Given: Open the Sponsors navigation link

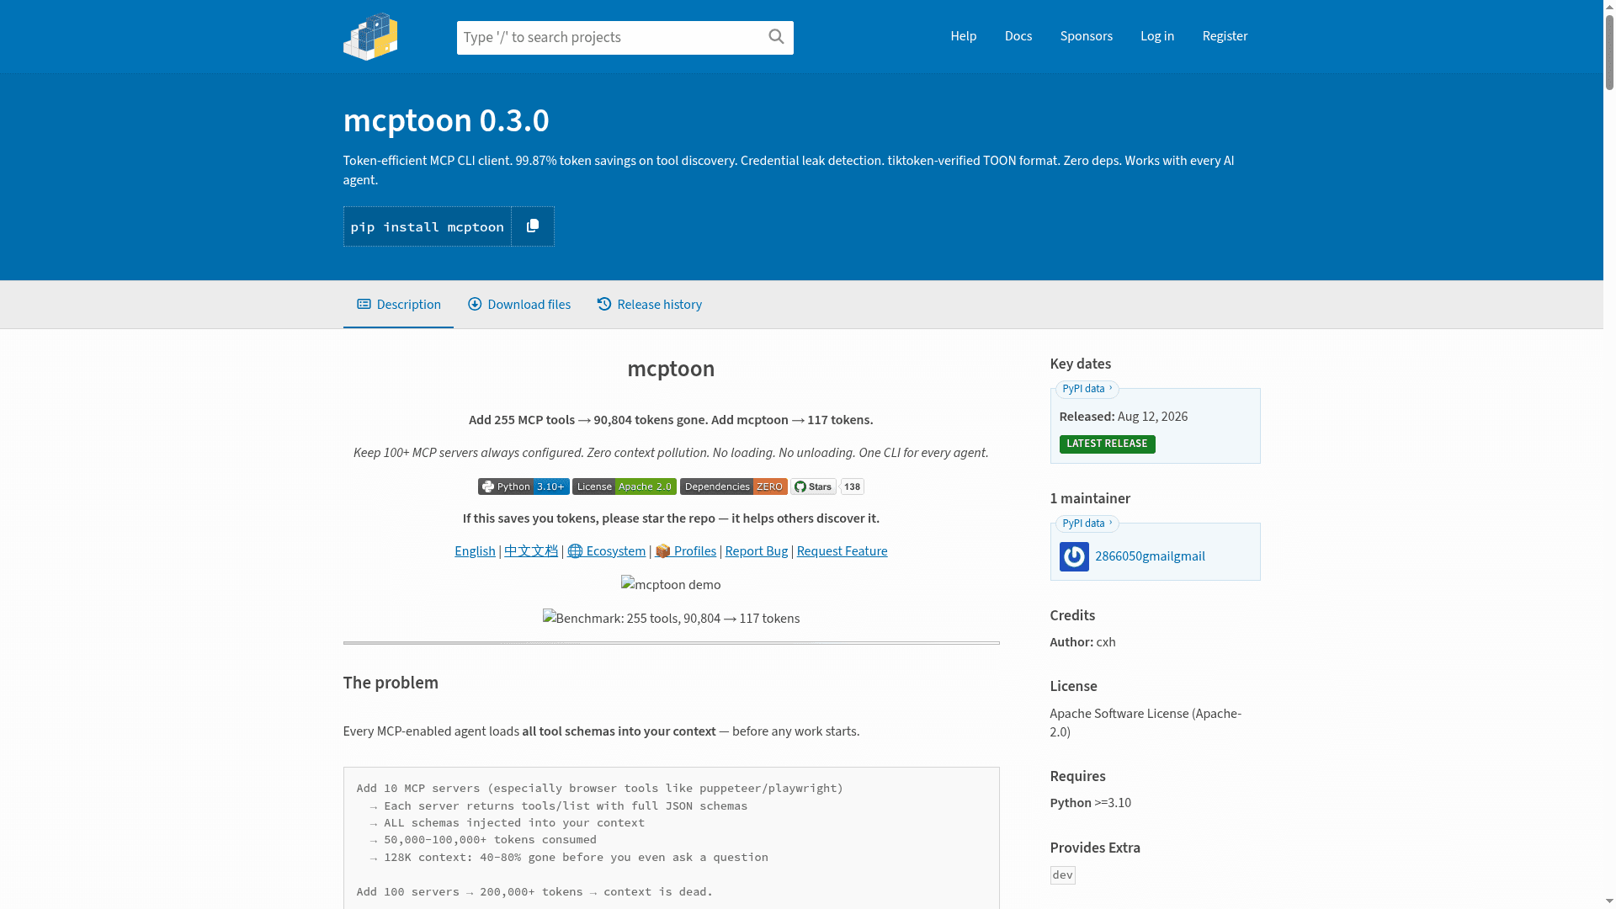Looking at the screenshot, I should click(1087, 36).
